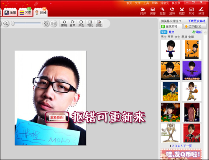Open the 文件 menu
Screen dimensions: 209x160
tap(138, 3)
